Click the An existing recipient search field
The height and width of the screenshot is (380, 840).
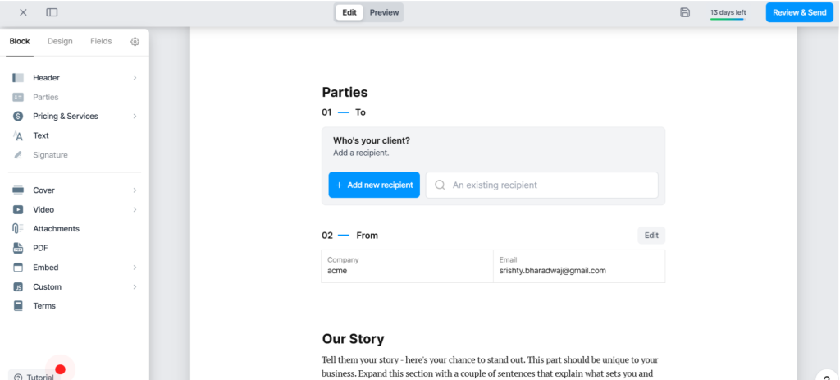click(x=541, y=185)
